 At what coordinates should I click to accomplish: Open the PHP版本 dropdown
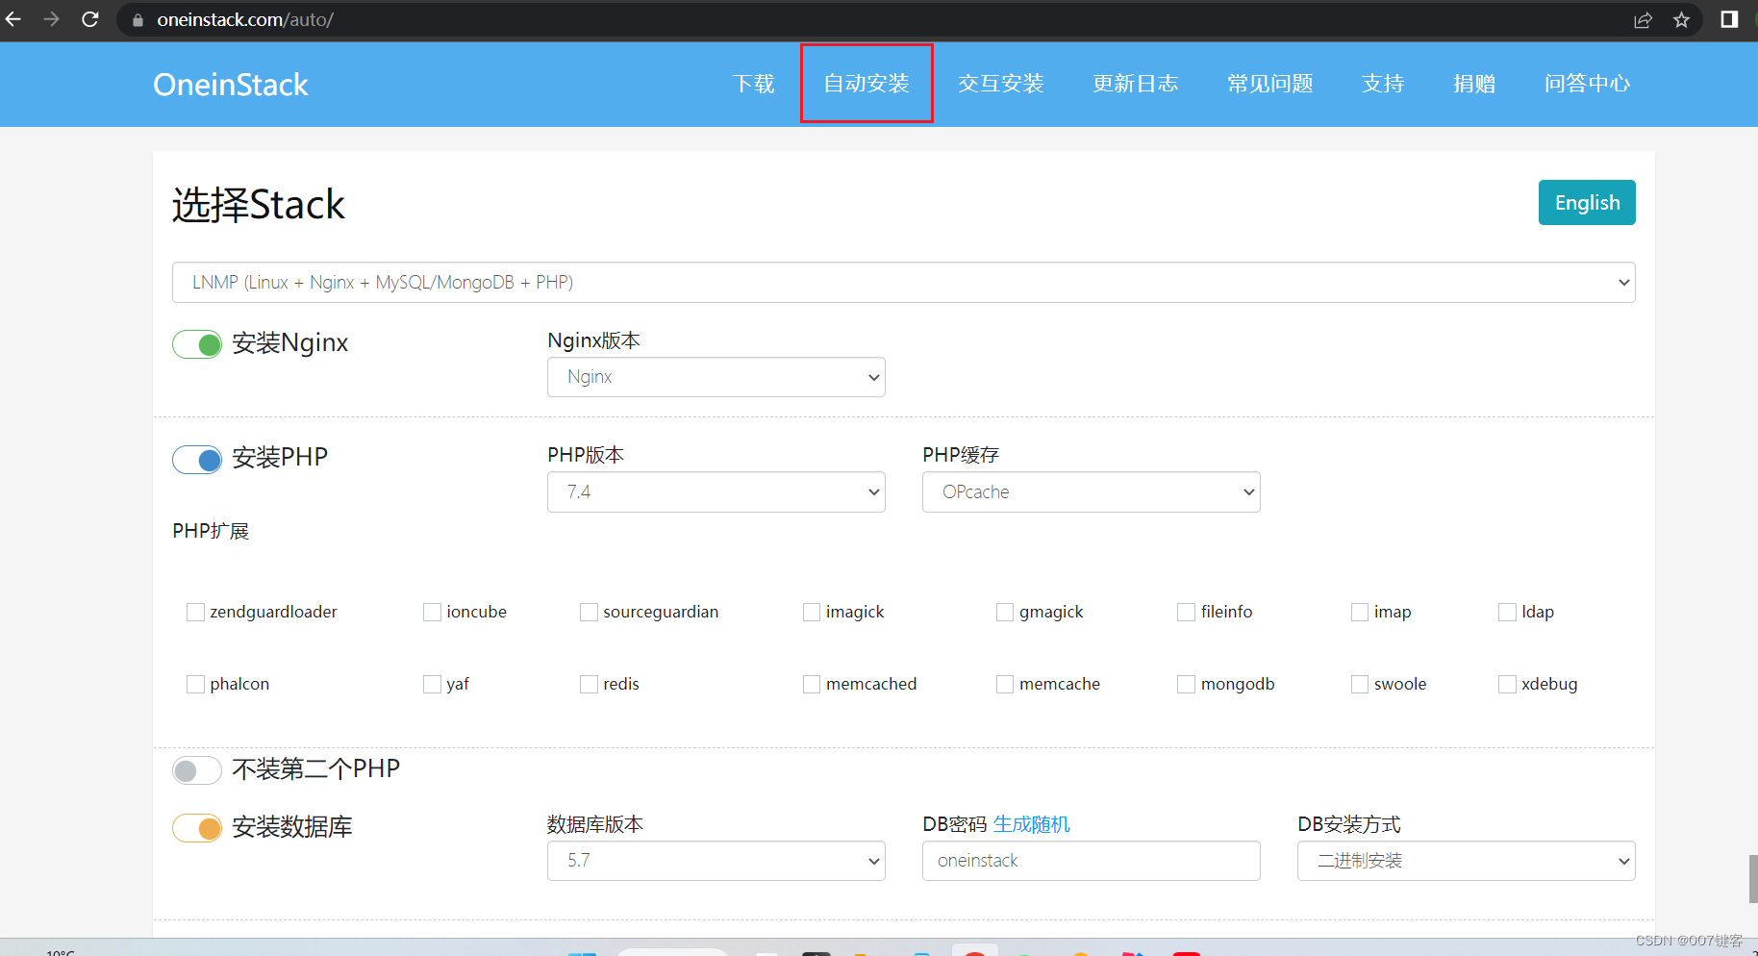[x=716, y=491]
